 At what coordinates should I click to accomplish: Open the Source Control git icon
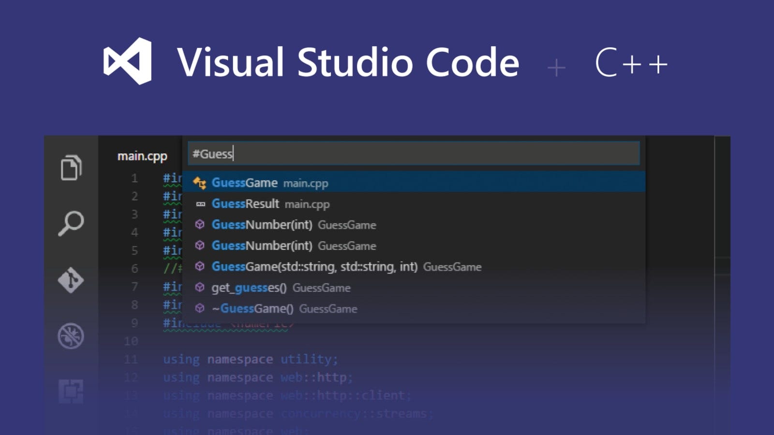(71, 280)
